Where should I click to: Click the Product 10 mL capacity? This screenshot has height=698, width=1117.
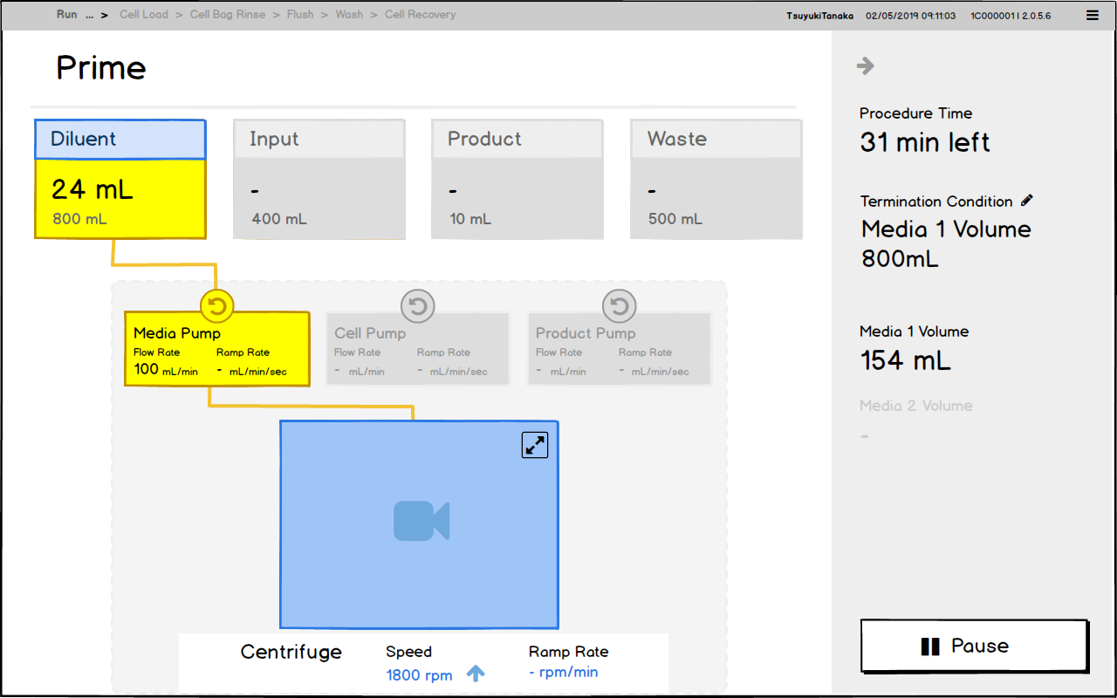pos(470,219)
